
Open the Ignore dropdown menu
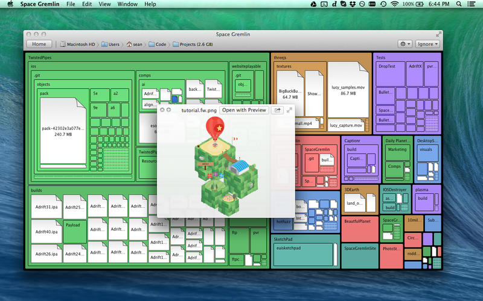click(x=427, y=44)
